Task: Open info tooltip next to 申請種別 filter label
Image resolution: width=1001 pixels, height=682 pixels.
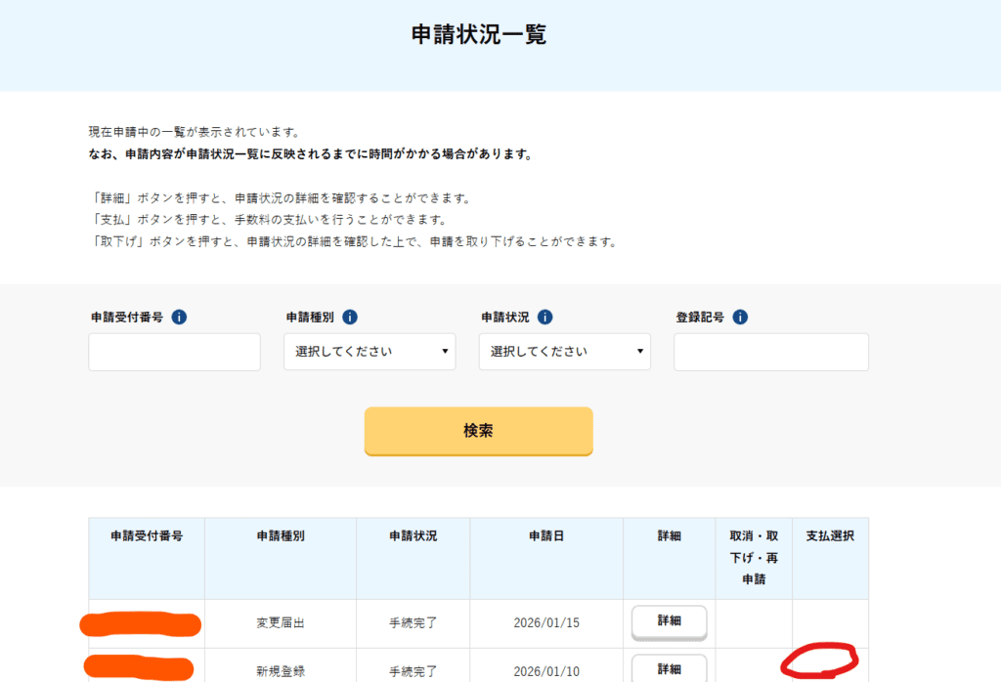Action: pyautogui.click(x=350, y=318)
